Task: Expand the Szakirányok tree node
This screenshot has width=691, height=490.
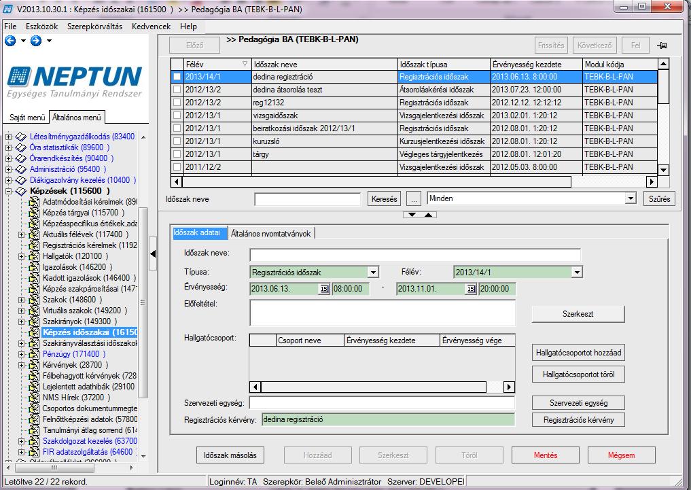Action: (22, 321)
